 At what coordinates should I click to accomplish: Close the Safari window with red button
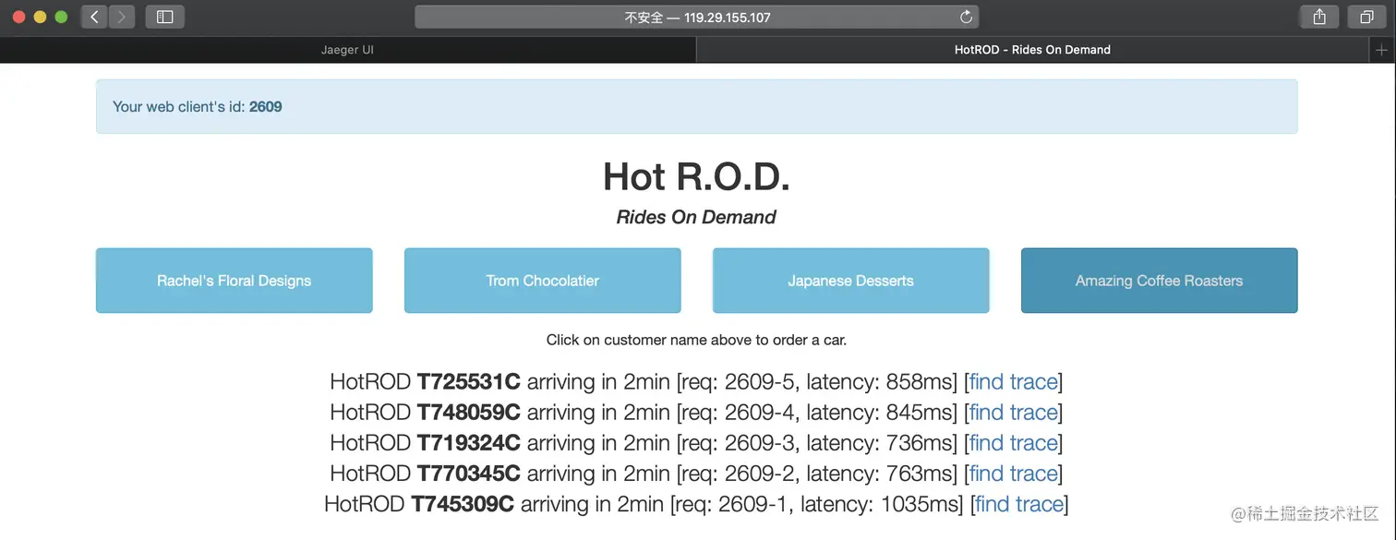click(x=18, y=17)
